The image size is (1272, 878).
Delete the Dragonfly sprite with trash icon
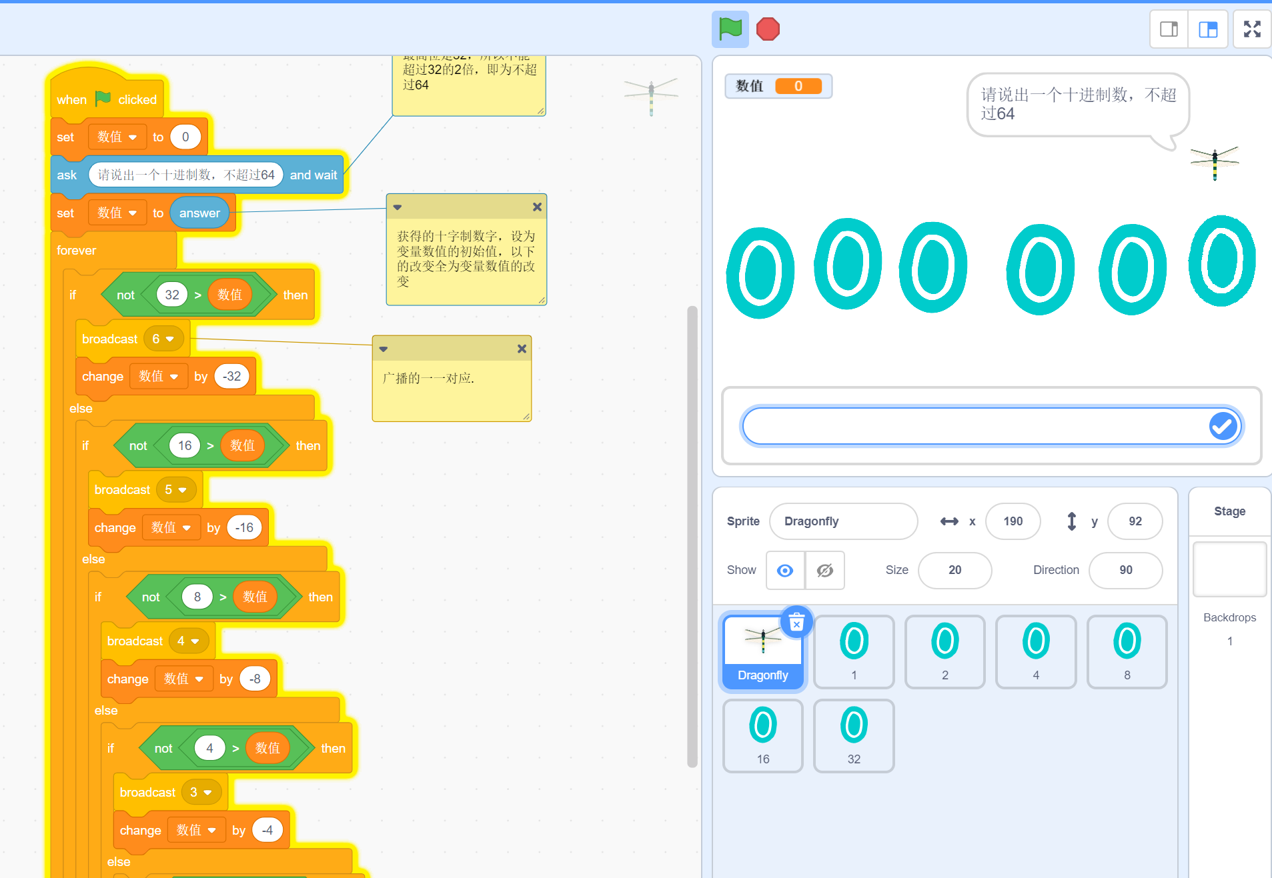(796, 623)
